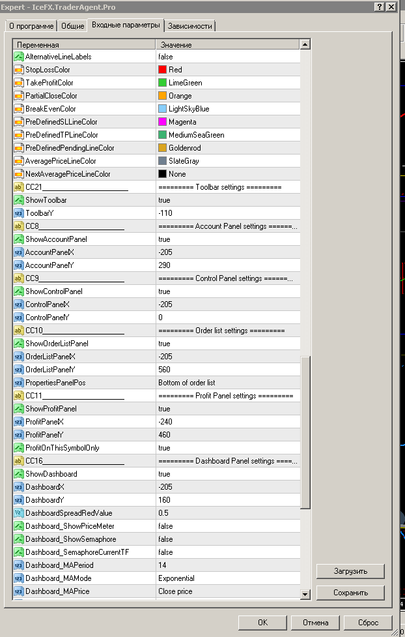Open the PreDefinedTPLineColor MediumSeaGreen dropdown
Screen dimensions: 405x637
pyautogui.click(x=228, y=134)
